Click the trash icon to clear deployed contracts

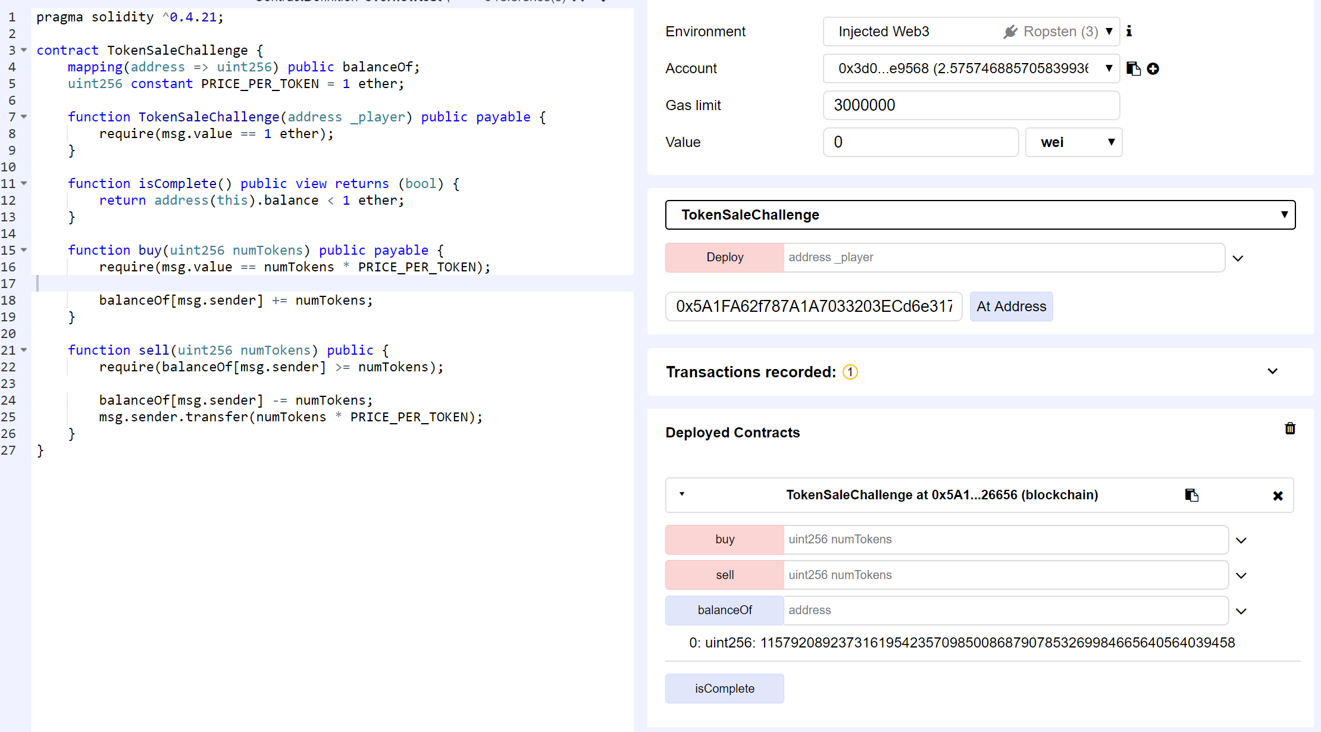(x=1290, y=428)
